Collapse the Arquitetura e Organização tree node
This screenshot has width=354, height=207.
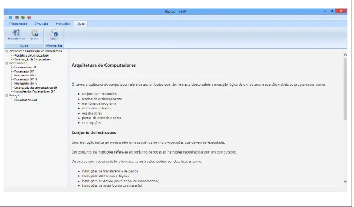tap(7, 51)
